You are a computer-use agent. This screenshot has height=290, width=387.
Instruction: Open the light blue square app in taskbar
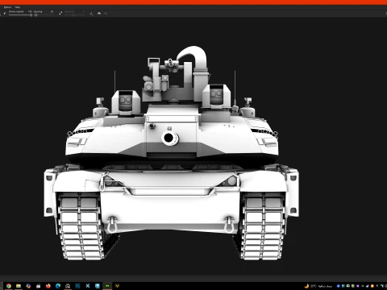click(98, 286)
